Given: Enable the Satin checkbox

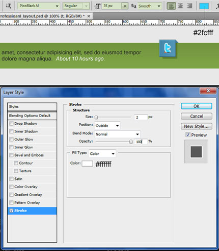Looking at the screenshot, I should (11, 179).
